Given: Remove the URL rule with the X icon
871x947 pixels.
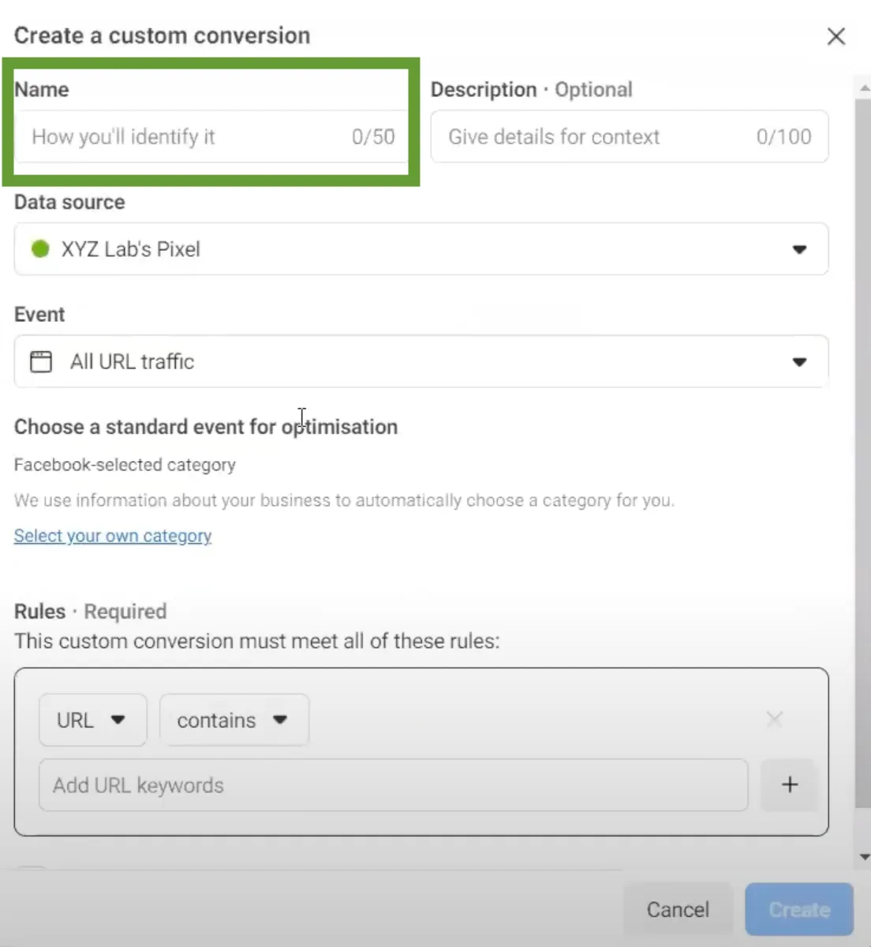Looking at the screenshot, I should [775, 719].
